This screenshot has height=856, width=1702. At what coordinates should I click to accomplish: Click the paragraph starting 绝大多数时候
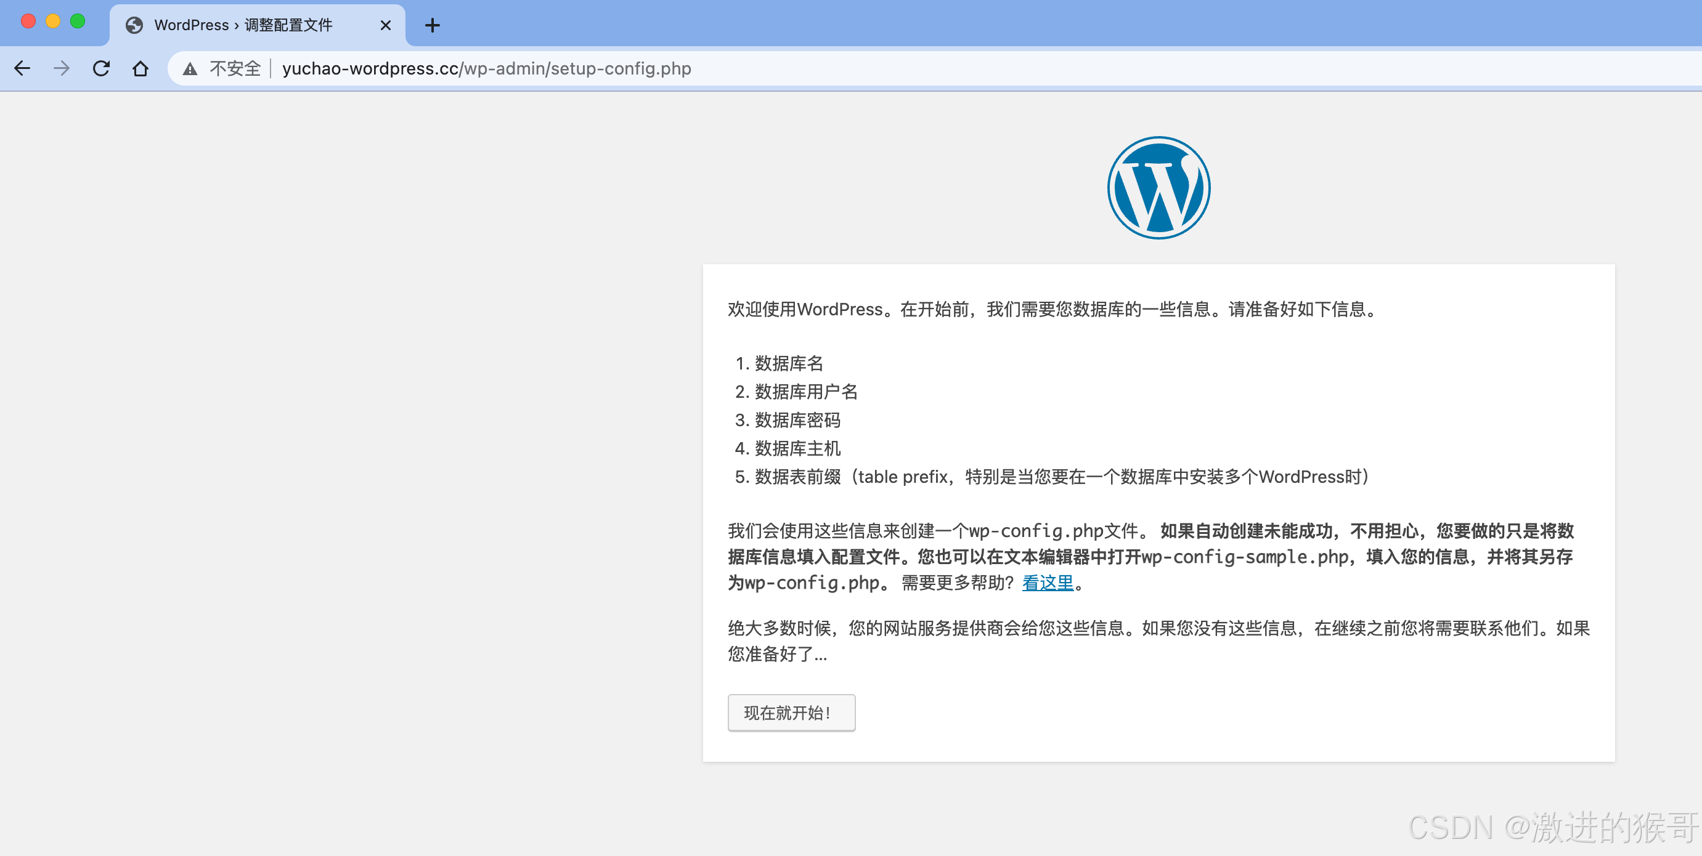pyautogui.click(x=1159, y=640)
